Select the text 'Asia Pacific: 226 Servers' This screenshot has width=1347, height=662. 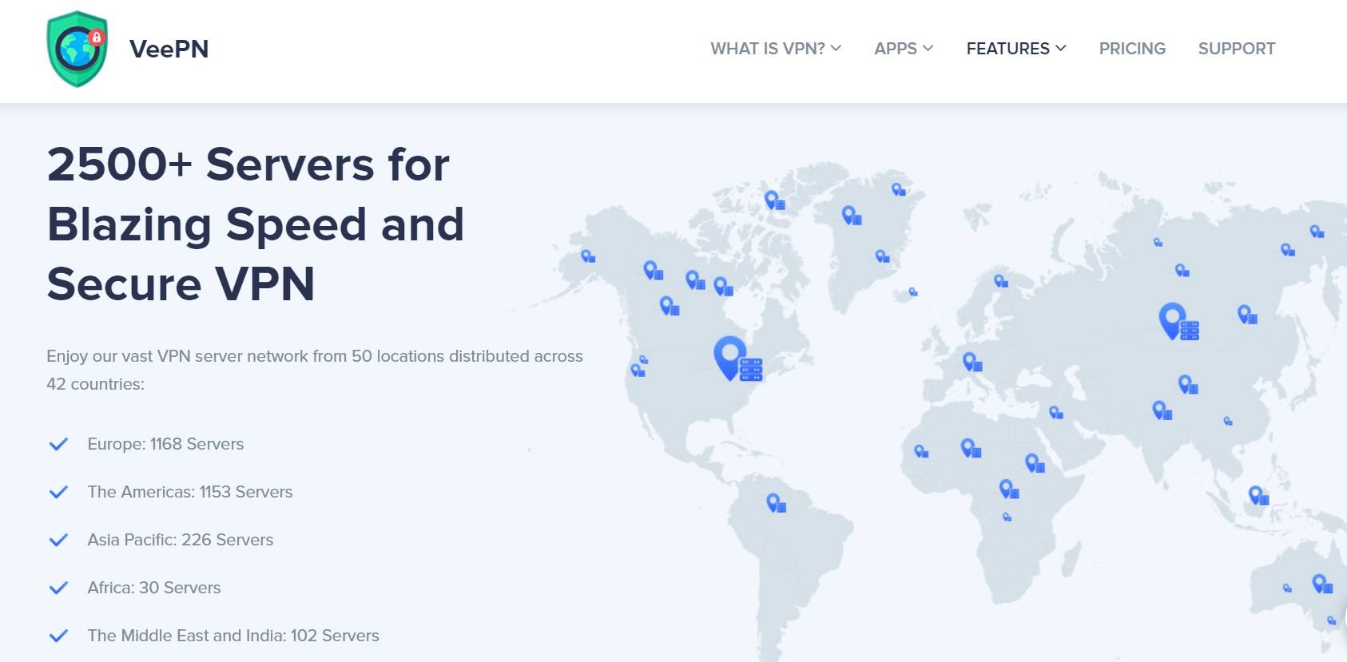(181, 540)
